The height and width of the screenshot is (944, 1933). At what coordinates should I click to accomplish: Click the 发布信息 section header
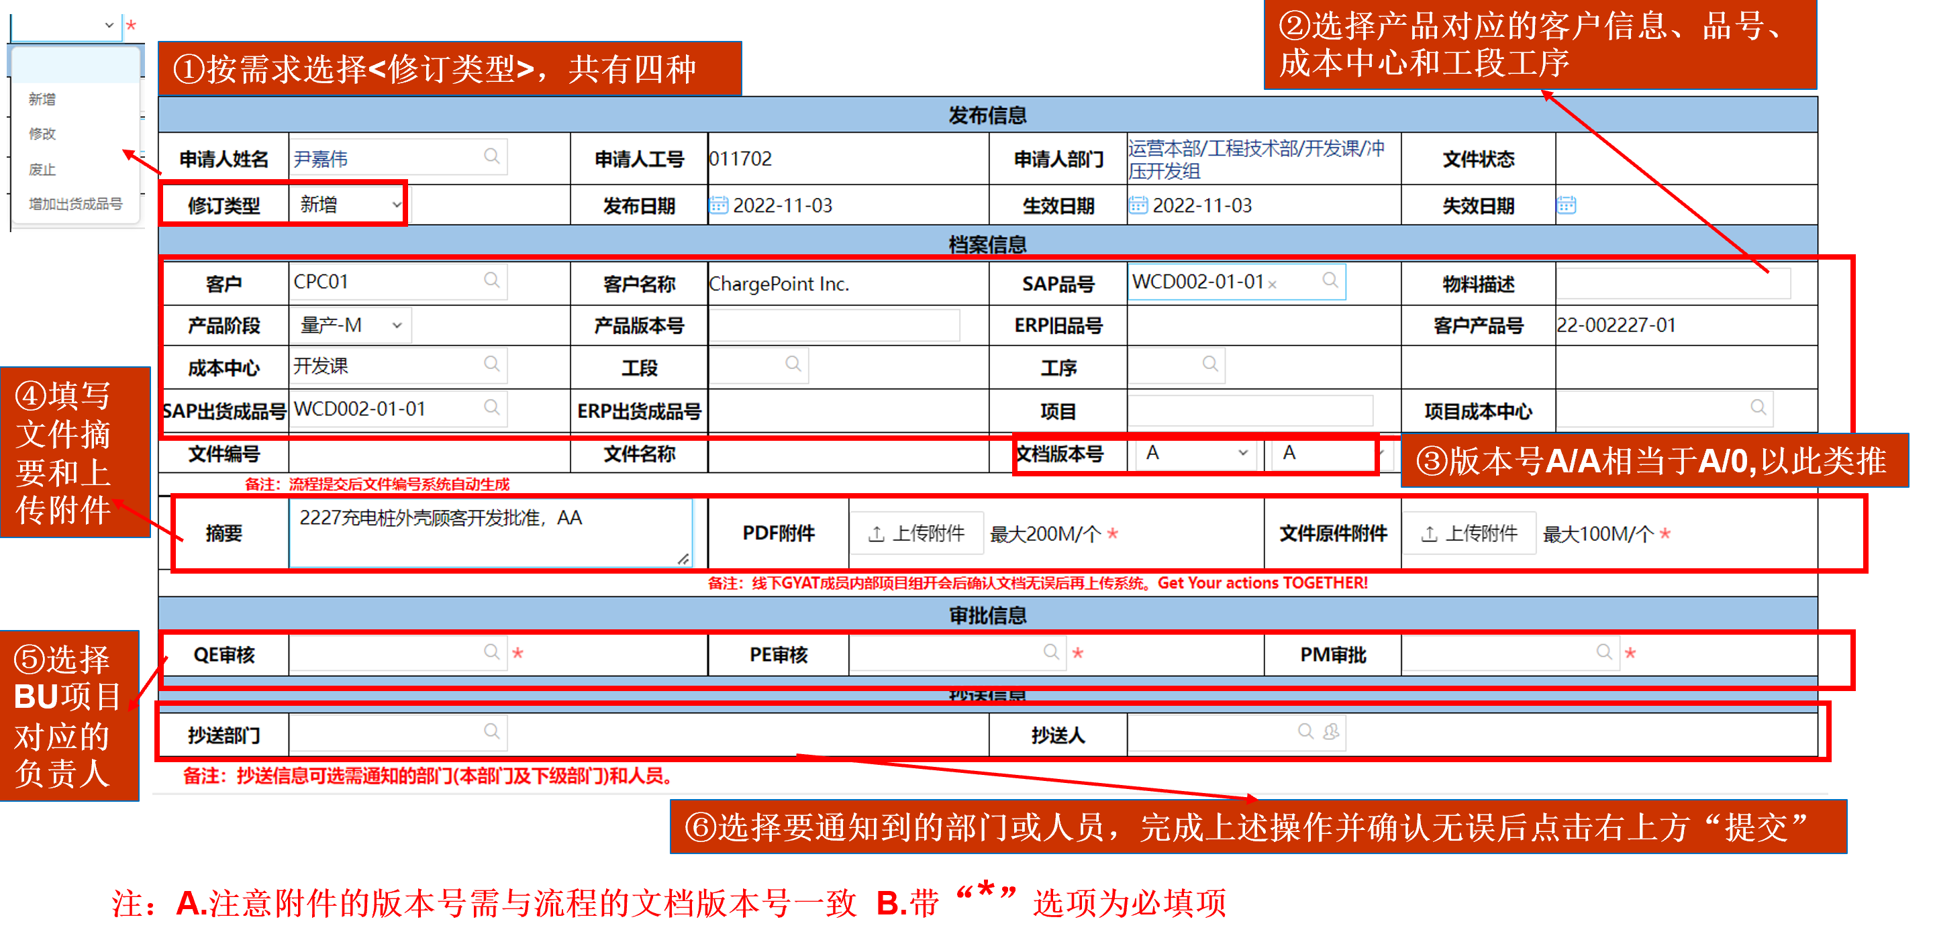[x=987, y=115]
